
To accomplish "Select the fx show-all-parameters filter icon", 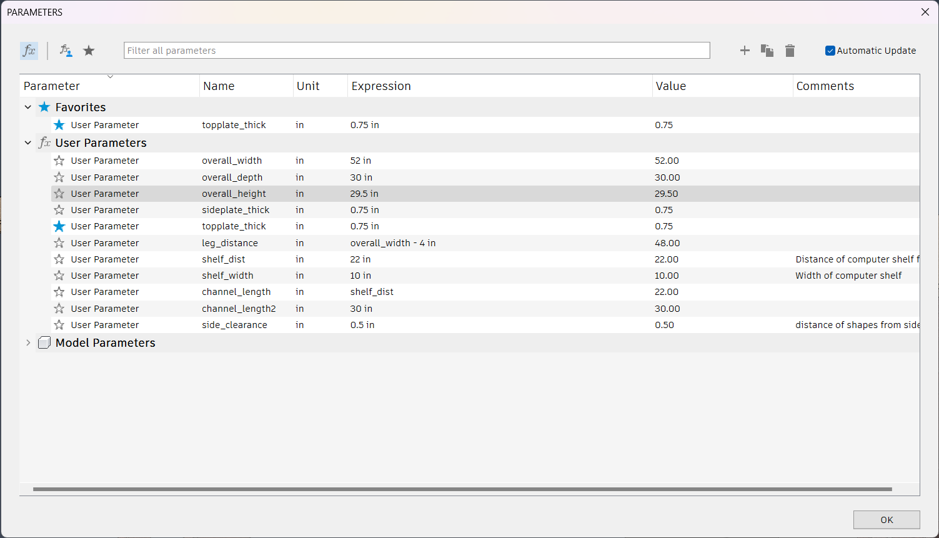I will [x=29, y=50].
